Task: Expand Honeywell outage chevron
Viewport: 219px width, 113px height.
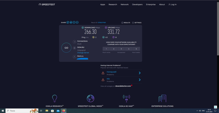Action: 140,73
